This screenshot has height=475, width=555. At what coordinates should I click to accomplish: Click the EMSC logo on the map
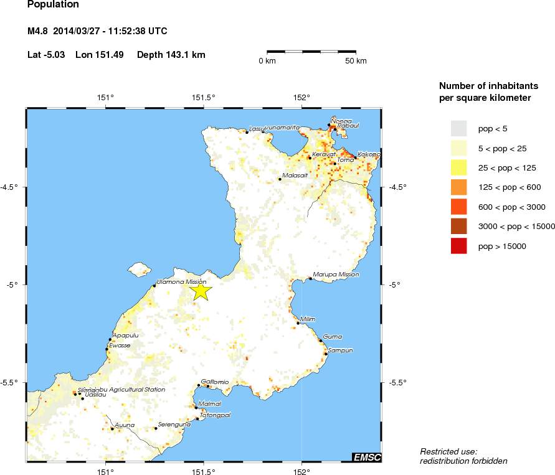366,458
